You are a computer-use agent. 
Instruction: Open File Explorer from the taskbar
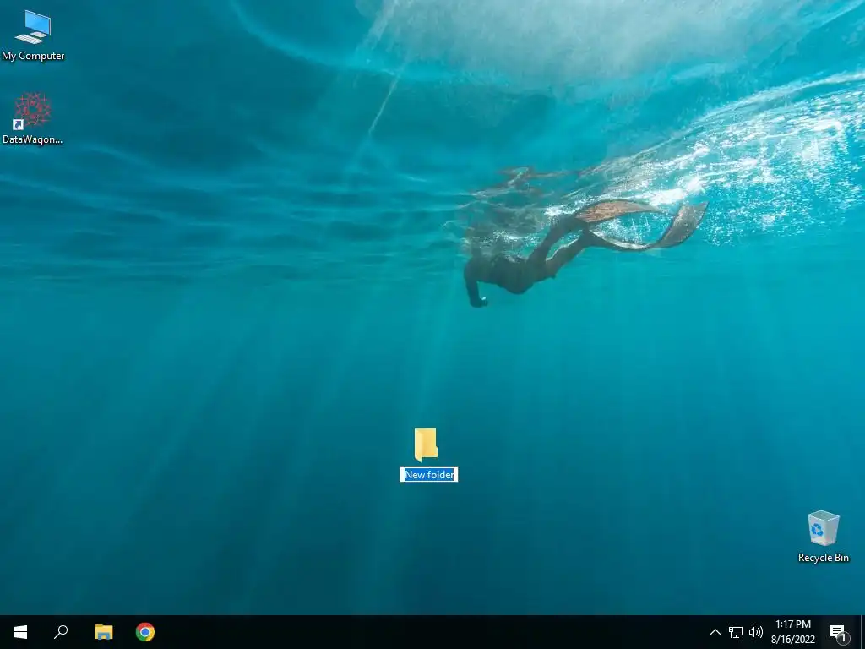tap(103, 632)
